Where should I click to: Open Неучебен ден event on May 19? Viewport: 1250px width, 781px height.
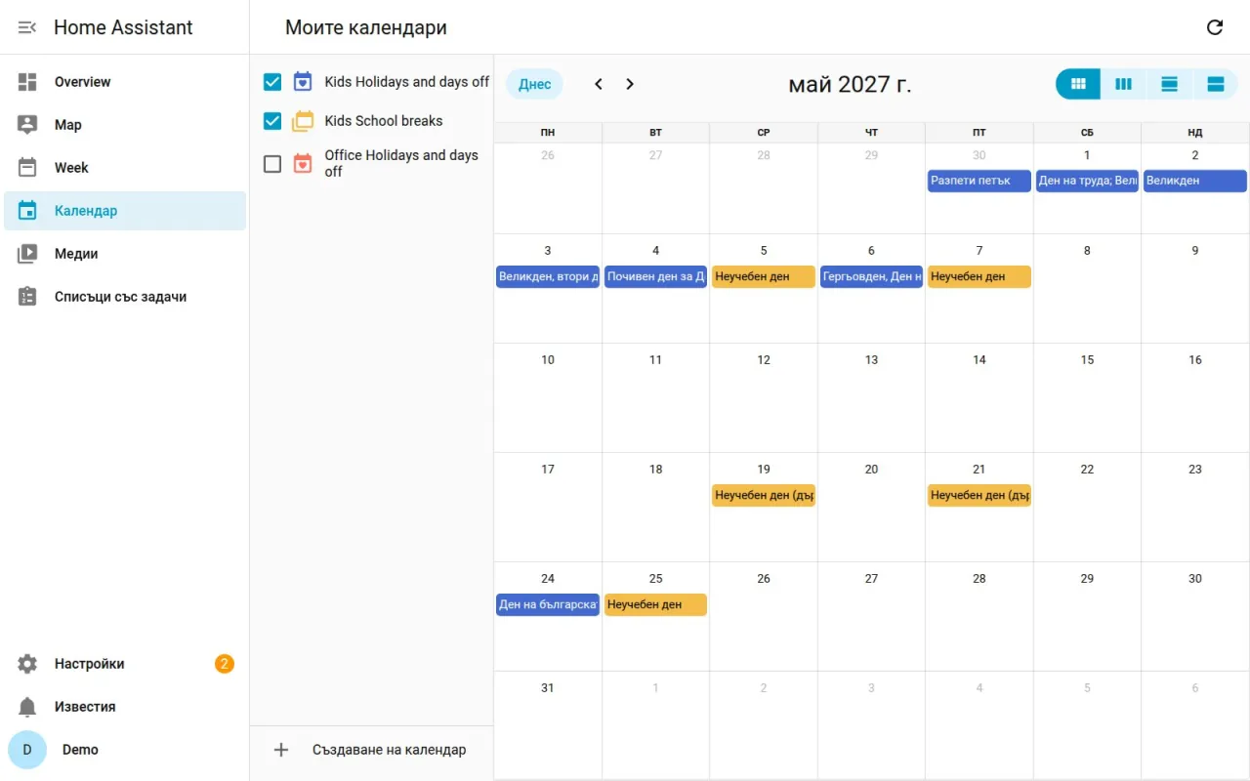point(764,496)
